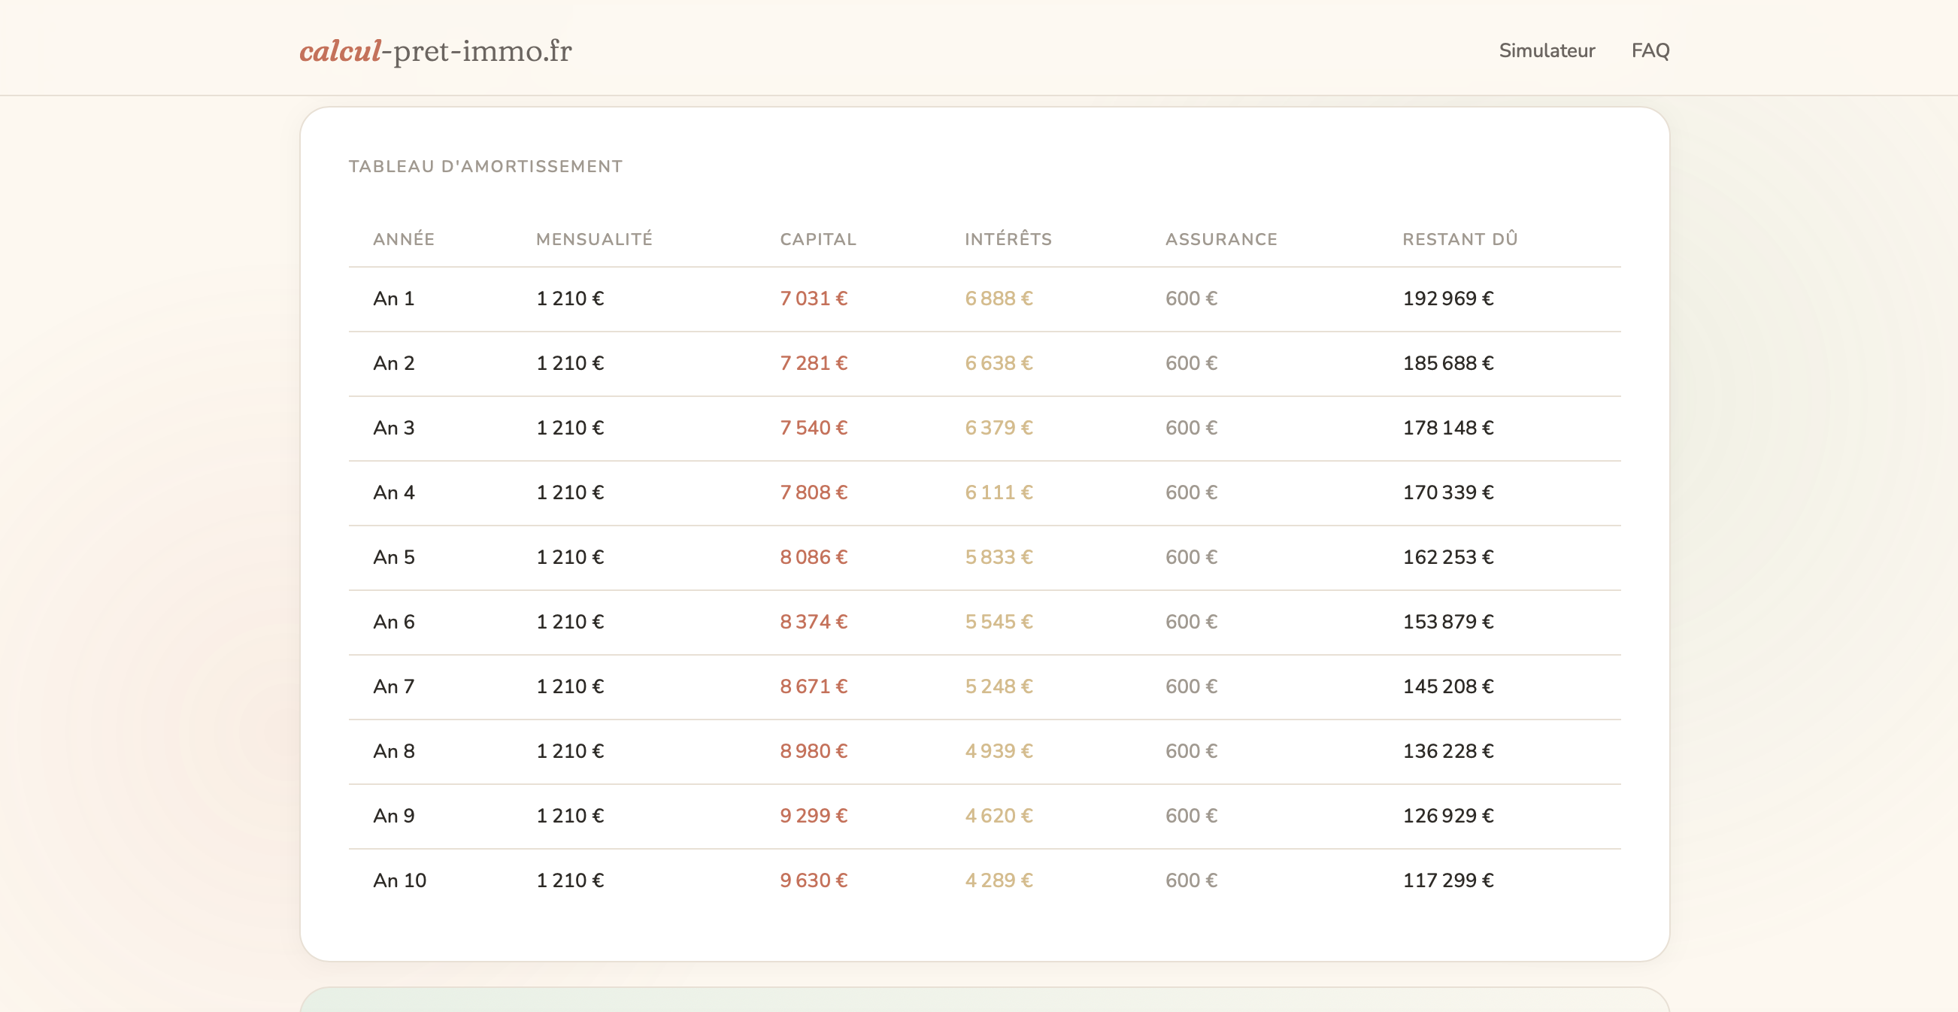
Task: Click the Année column header
Action: [404, 239]
